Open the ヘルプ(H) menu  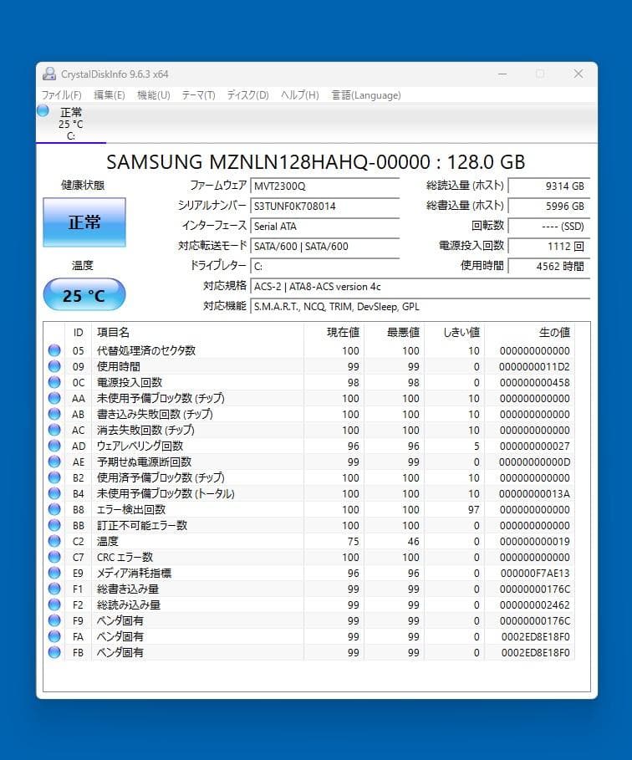(299, 95)
